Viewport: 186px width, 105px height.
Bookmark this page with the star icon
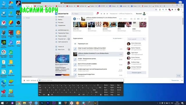(156, 10)
